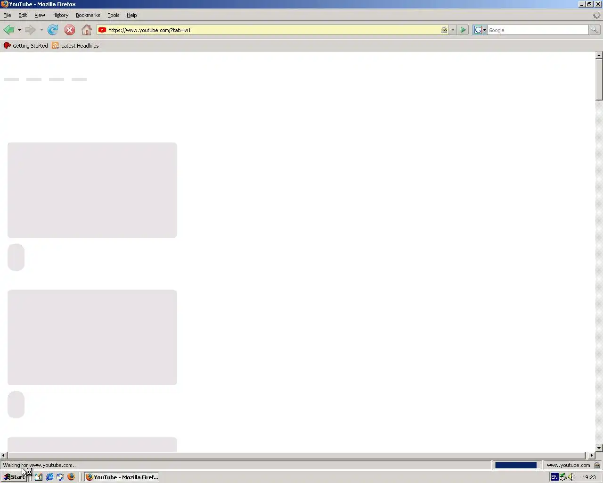Open the Edit menu
This screenshot has height=483, width=603.
(23, 15)
